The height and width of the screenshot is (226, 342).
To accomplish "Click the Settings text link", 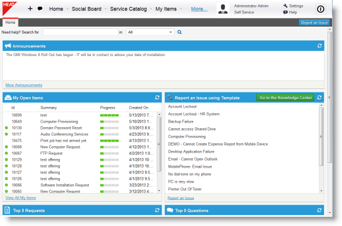I will pyautogui.click(x=296, y=6).
